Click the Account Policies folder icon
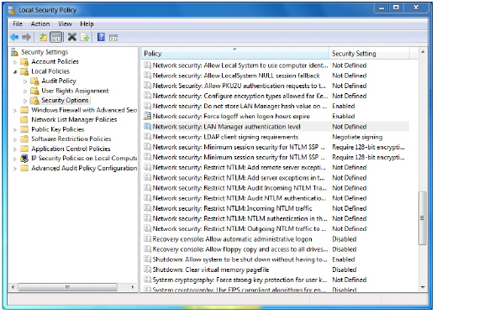Screen dimensions: 484x319 (24, 62)
